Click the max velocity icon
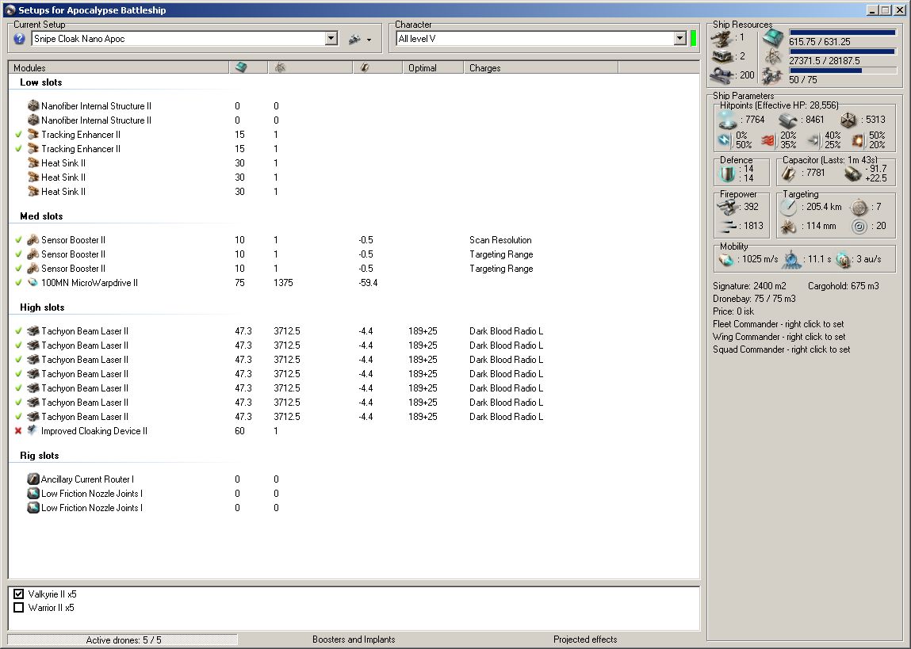Screen dimensions: 911x649 726,259
